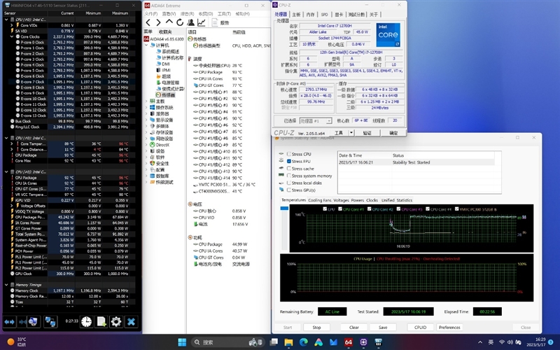Click AIDA64 graph chart toolbar icon
This screenshot has width=560, height=350.
202,22
